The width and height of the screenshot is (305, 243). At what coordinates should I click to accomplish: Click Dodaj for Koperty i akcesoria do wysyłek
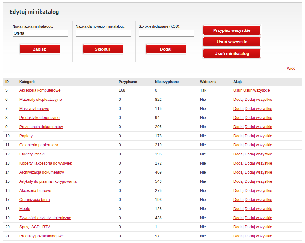(x=238, y=163)
